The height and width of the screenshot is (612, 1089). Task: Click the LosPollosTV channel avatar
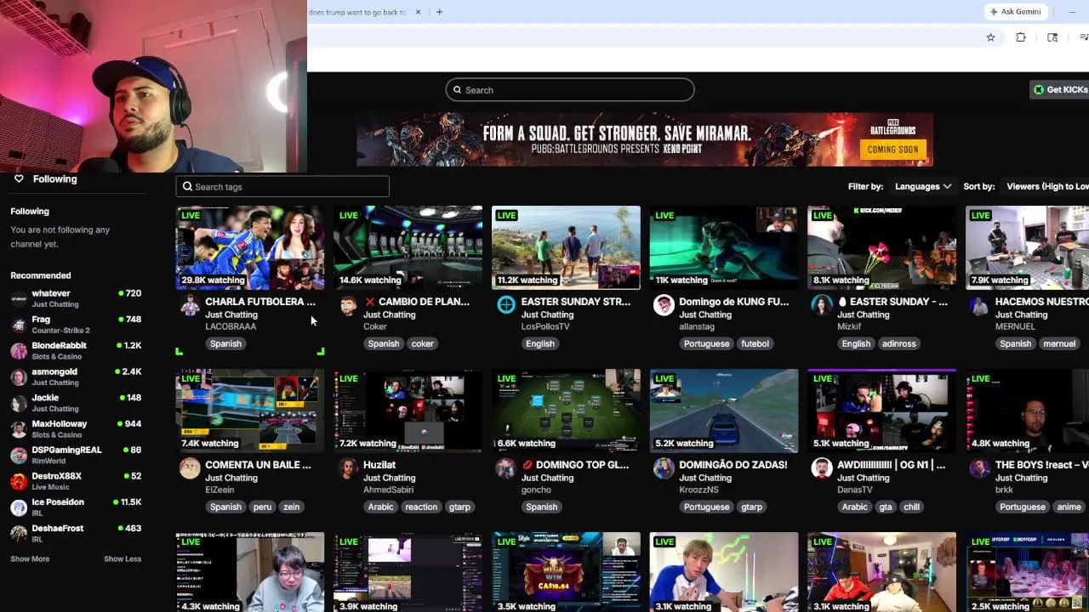506,305
